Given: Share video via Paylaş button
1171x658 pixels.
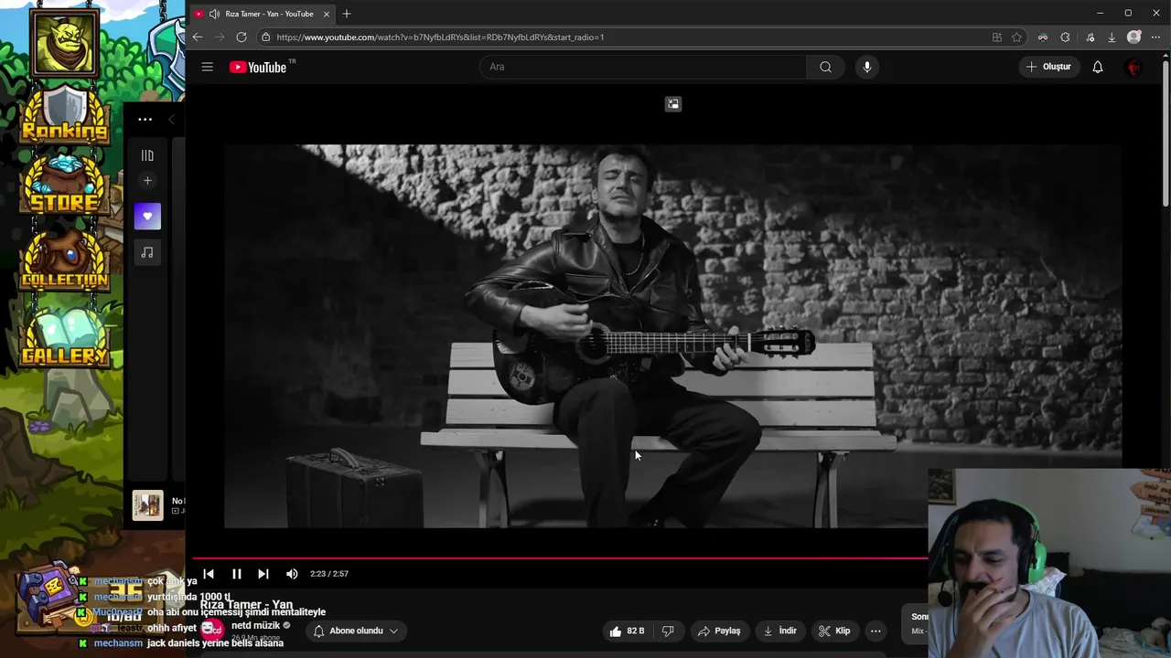Looking at the screenshot, I should point(719,631).
